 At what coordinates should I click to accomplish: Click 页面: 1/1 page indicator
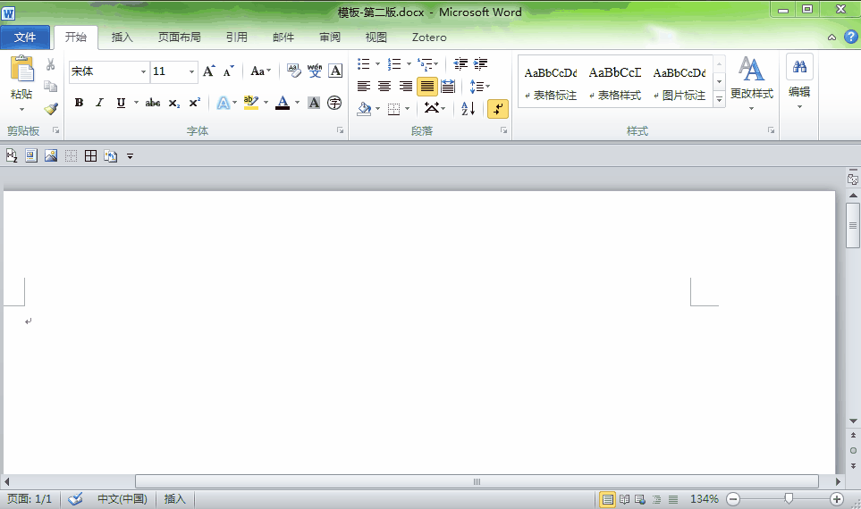(30, 499)
